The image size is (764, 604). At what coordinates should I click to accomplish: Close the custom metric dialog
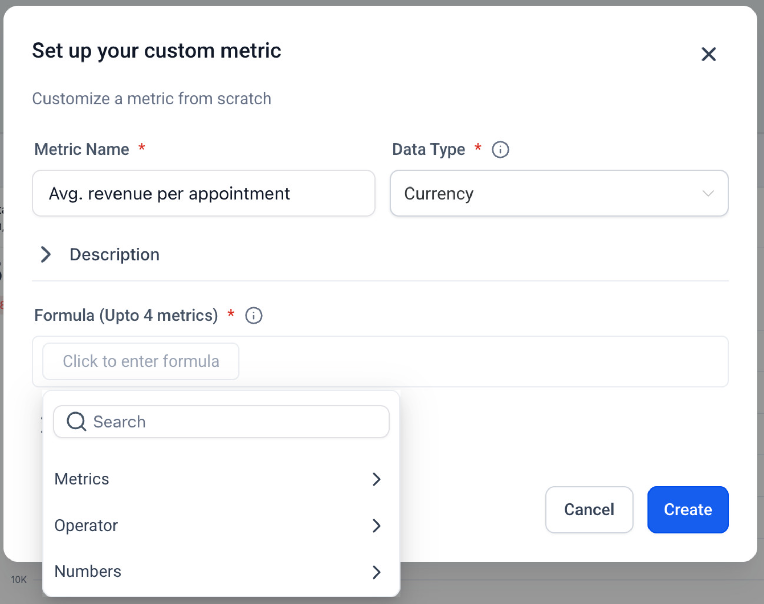click(x=709, y=54)
